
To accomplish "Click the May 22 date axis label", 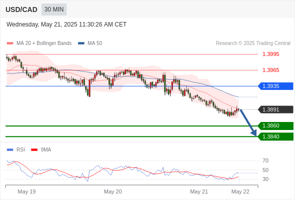I will pos(240,191).
